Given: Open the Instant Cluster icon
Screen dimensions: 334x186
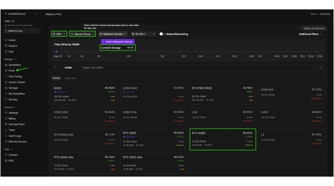Looking at the screenshot, I should (x=6, y=82).
